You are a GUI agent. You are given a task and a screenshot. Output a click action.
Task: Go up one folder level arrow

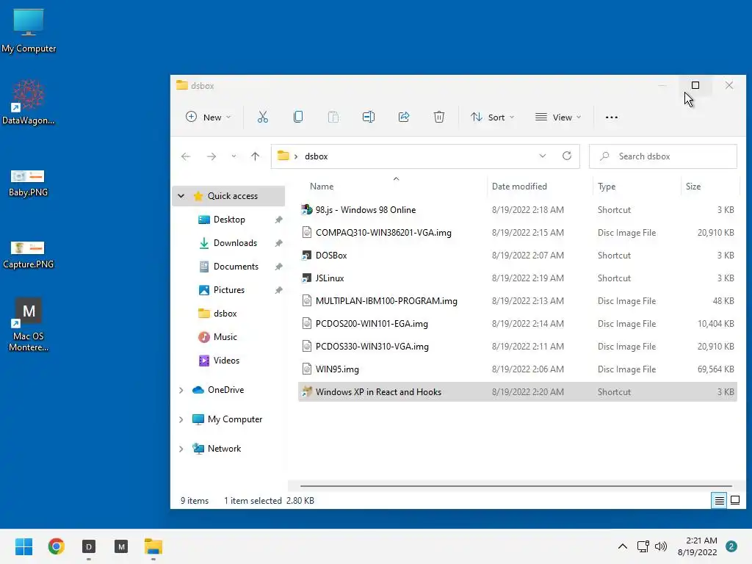tap(255, 156)
